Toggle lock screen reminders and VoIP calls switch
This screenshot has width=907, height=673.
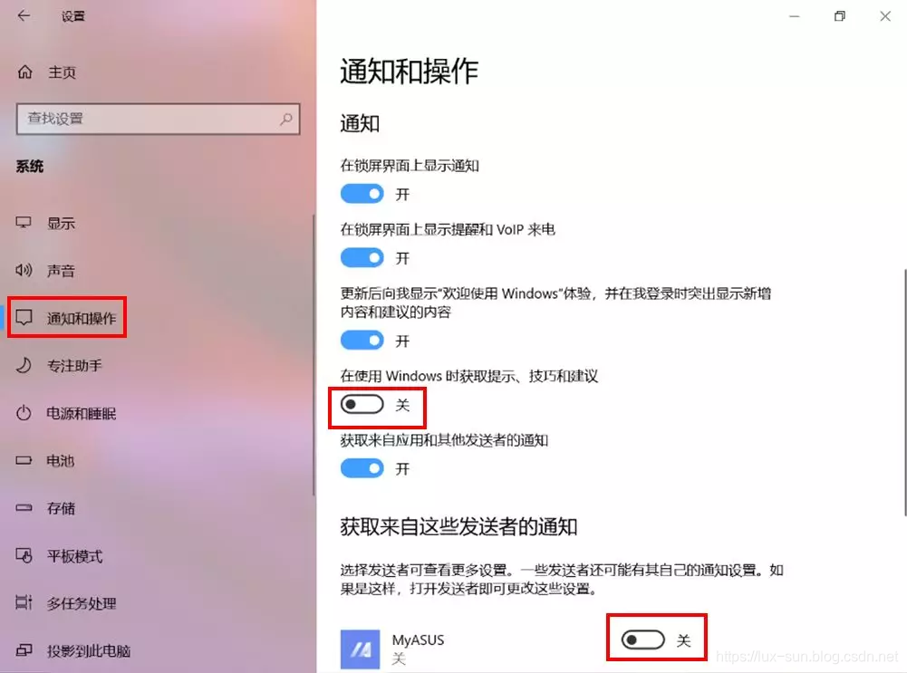tap(362, 257)
